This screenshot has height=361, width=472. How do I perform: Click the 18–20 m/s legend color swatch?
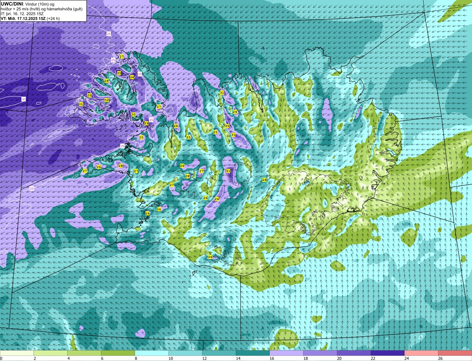(320, 353)
